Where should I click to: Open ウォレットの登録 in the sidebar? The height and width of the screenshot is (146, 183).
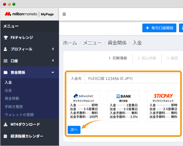tap(19, 115)
